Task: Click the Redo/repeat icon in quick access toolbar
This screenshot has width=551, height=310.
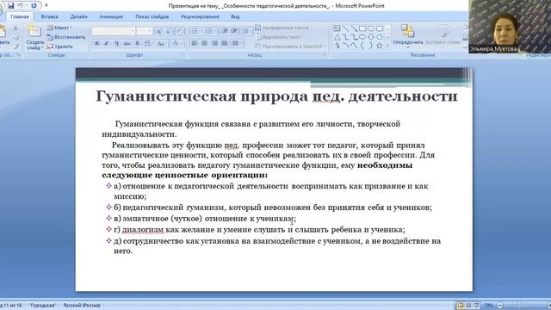Action: click(x=34, y=6)
